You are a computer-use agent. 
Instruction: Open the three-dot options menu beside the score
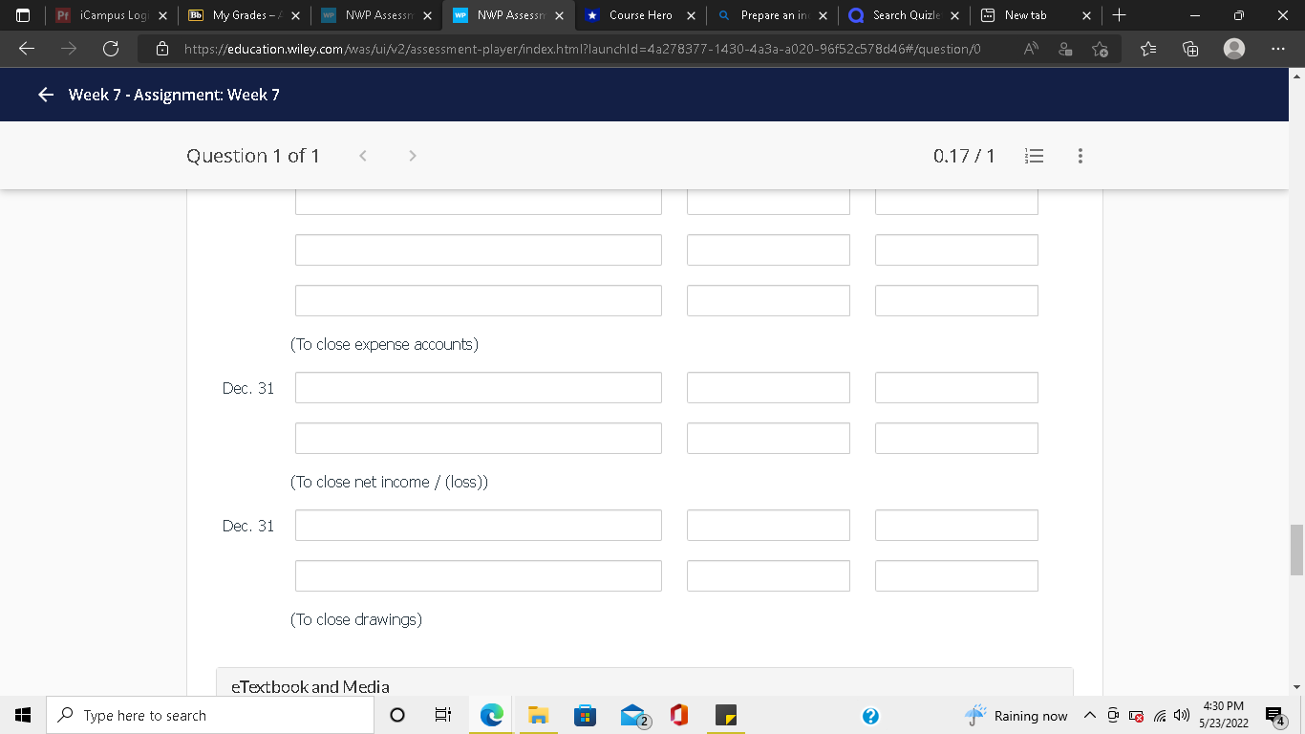[x=1080, y=156]
